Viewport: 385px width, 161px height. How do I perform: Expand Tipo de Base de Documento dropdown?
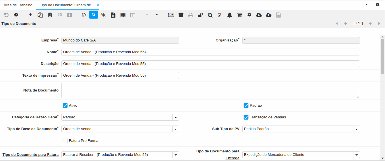(176, 129)
